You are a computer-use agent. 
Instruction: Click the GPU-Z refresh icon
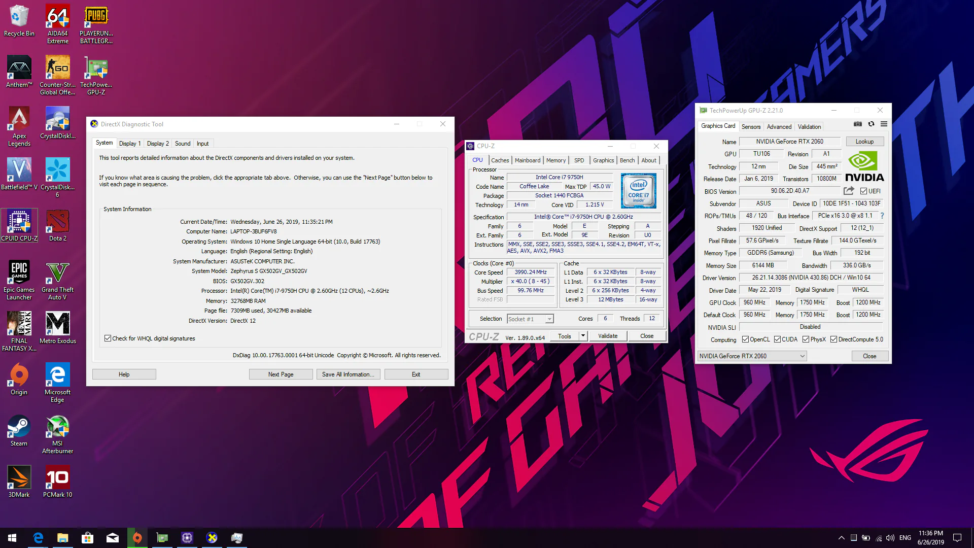coord(871,124)
